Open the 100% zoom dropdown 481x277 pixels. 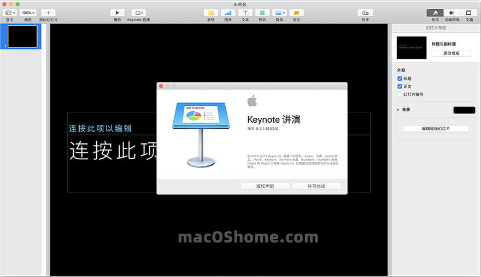(28, 13)
